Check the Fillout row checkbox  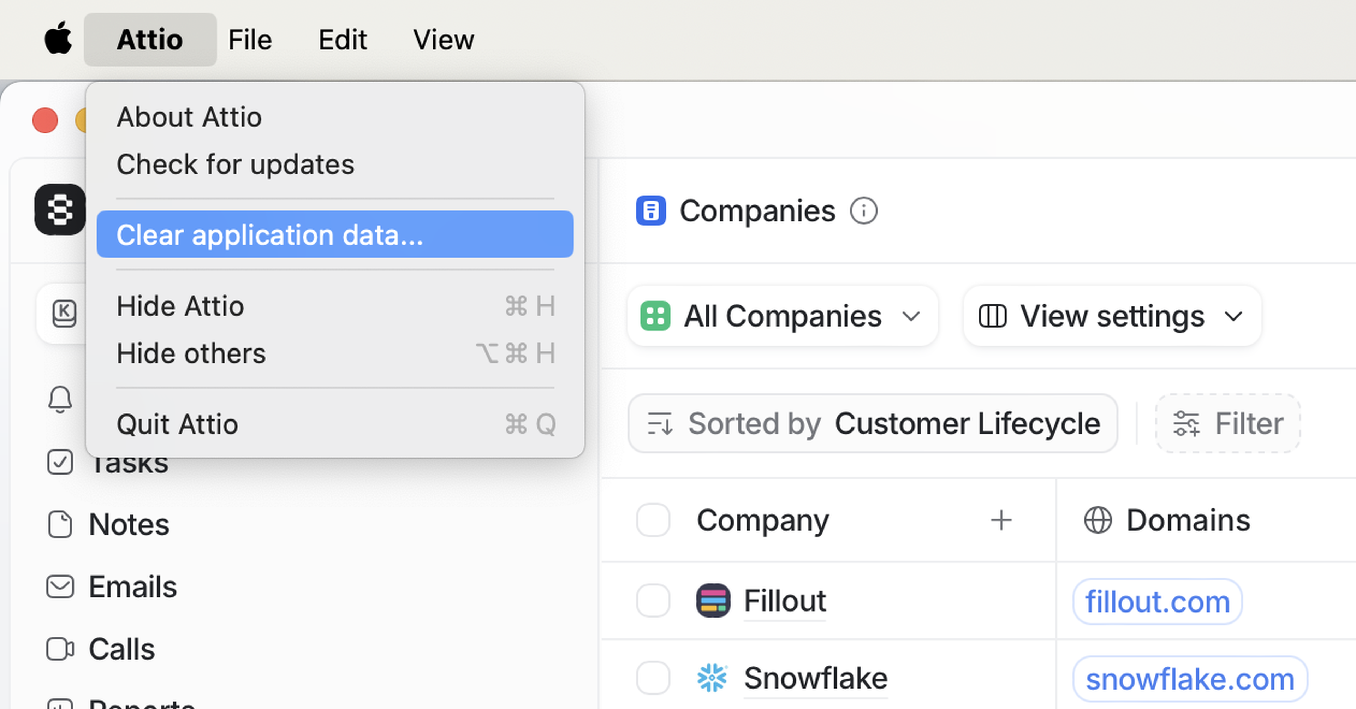pos(653,601)
